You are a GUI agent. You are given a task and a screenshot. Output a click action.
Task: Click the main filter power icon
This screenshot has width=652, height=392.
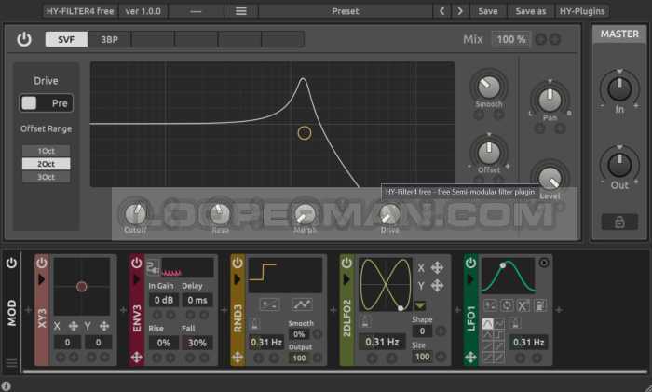point(24,40)
